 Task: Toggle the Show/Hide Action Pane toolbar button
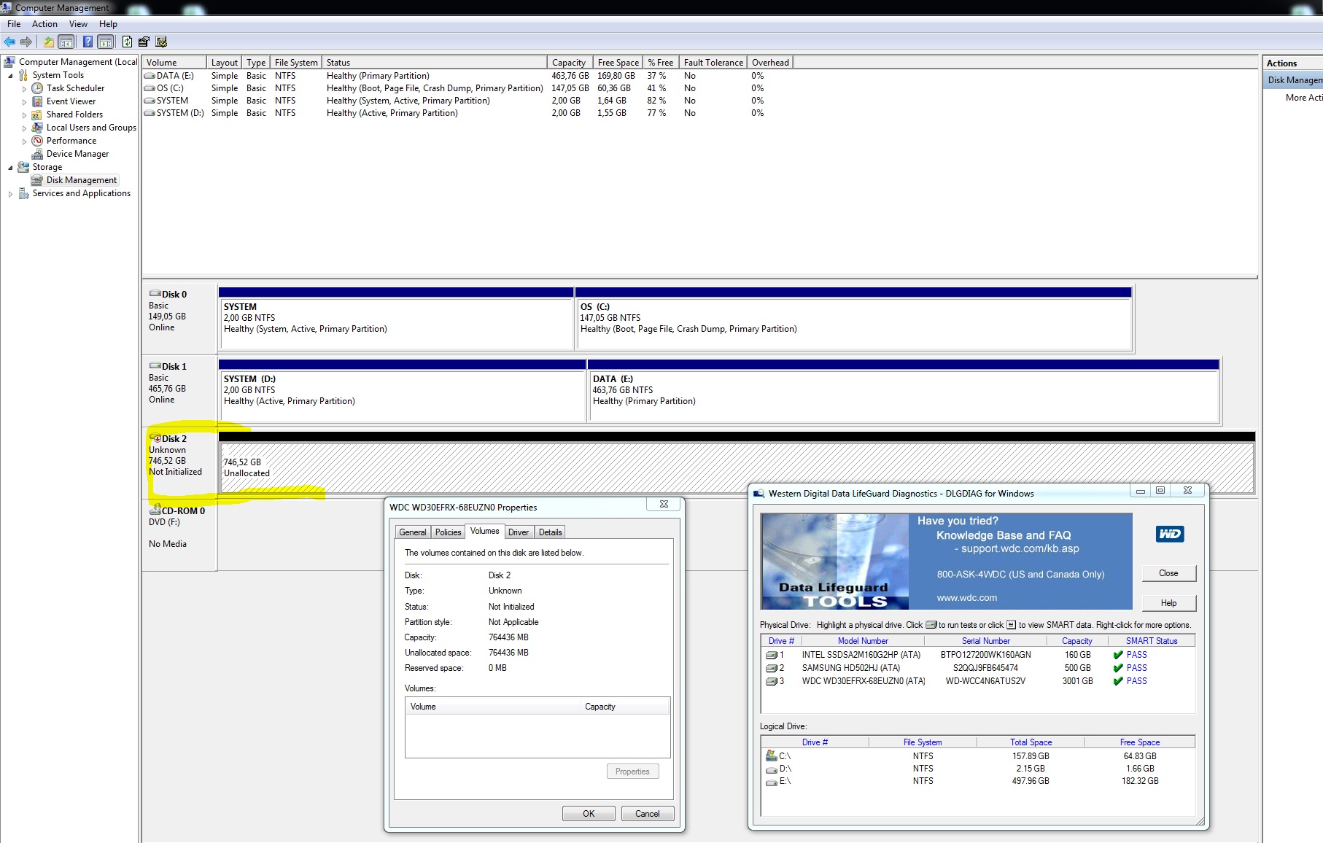pyautogui.click(x=106, y=42)
